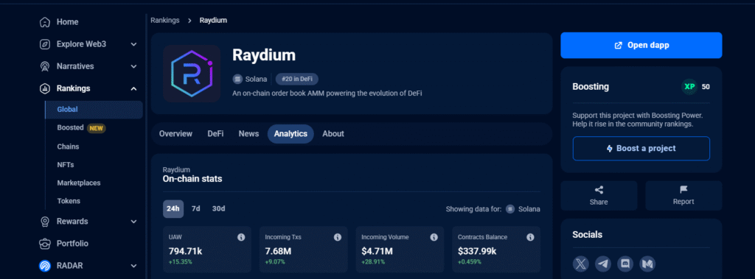Click the RADAR circular icon
The width and height of the screenshot is (755, 279).
(45, 266)
